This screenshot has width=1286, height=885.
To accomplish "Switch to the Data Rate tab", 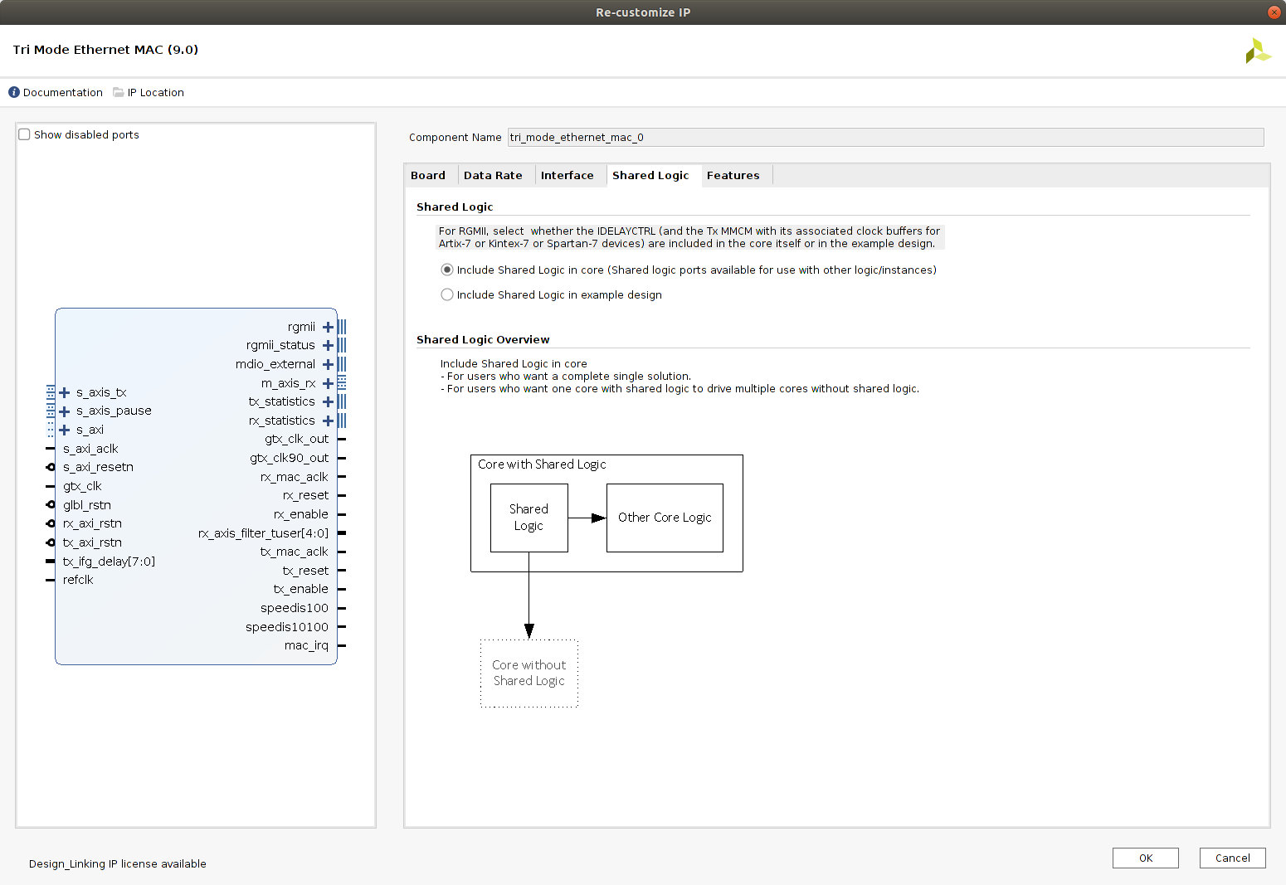I will pyautogui.click(x=493, y=175).
